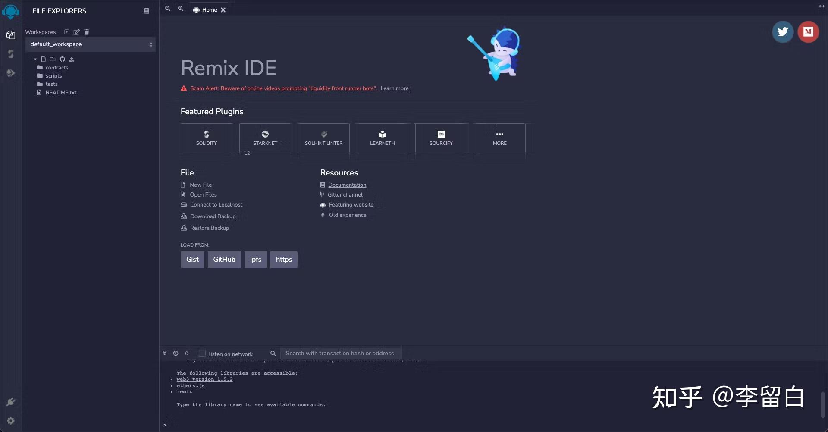The width and height of the screenshot is (828, 432).
Task: Click the Twitter bird icon
Action: [783, 32]
